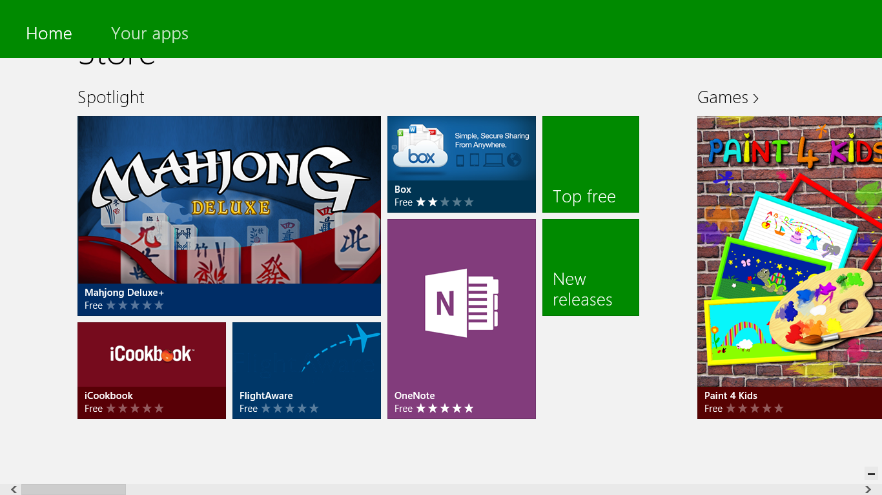Screen dimensions: 882x495
Task: Click the FlightAware label text
Action: (266, 396)
